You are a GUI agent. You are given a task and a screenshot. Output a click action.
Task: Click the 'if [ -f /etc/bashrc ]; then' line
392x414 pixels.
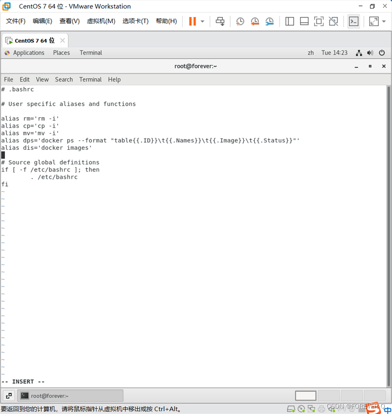coord(50,170)
